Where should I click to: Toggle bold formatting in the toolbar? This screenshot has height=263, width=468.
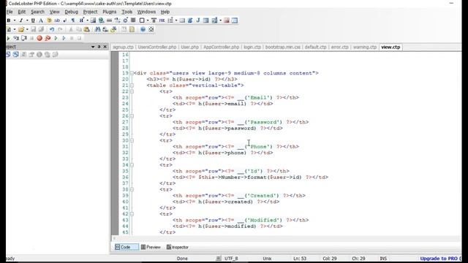click(x=9, y=20)
